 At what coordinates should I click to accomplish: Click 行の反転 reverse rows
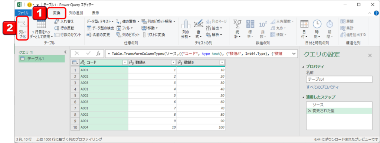point(64,28)
